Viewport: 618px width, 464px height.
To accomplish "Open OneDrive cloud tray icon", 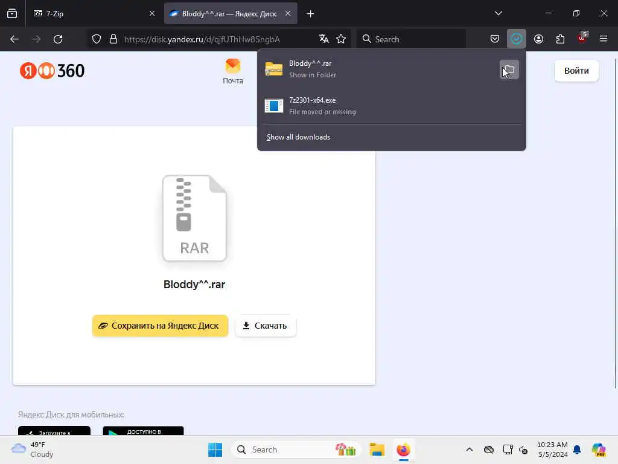I will [x=489, y=449].
